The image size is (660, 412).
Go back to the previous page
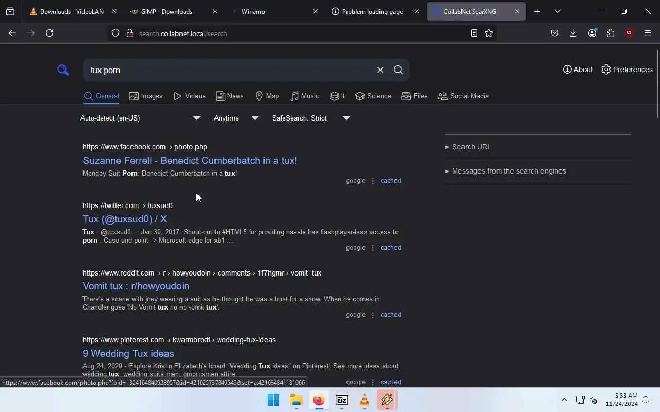coord(12,33)
